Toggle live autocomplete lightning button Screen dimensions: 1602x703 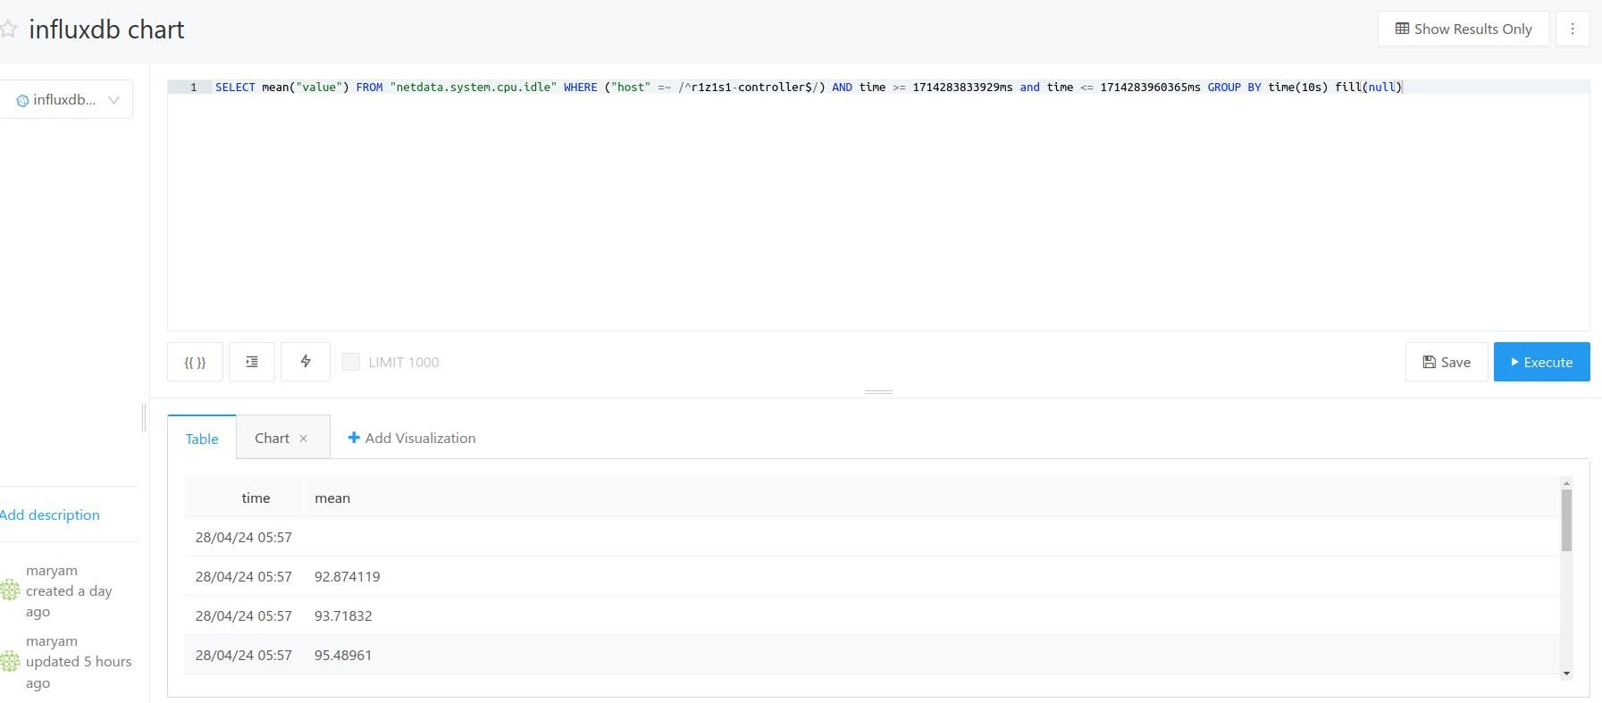[x=306, y=362]
